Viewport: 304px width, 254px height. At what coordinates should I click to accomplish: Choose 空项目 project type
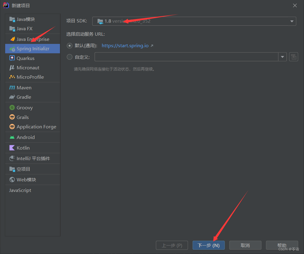[33, 169]
